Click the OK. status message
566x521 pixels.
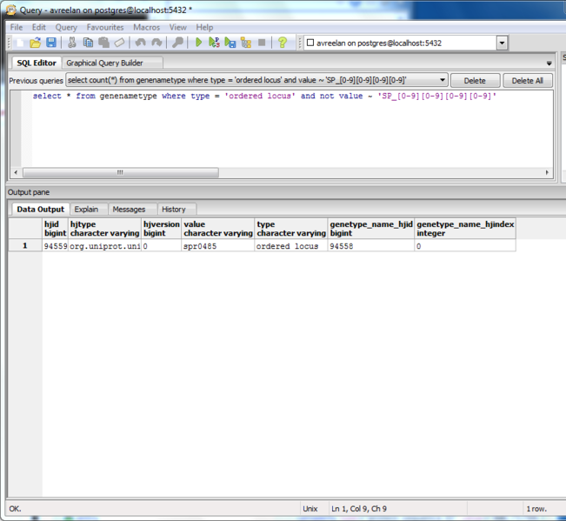15,509
